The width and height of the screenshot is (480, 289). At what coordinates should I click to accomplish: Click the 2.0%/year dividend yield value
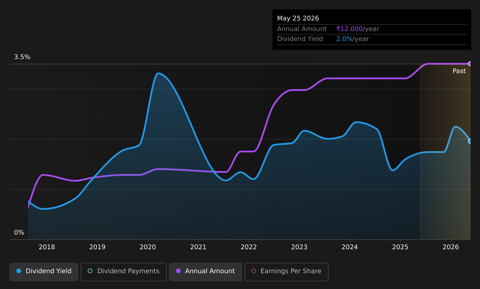pos(353,39)
